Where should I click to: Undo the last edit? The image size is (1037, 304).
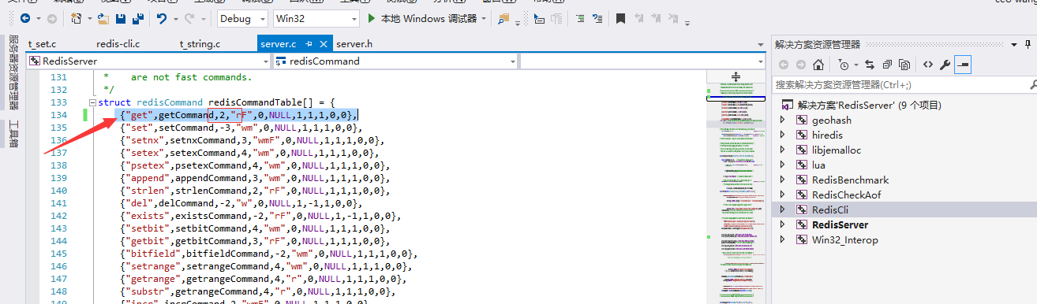click(162, 18)
